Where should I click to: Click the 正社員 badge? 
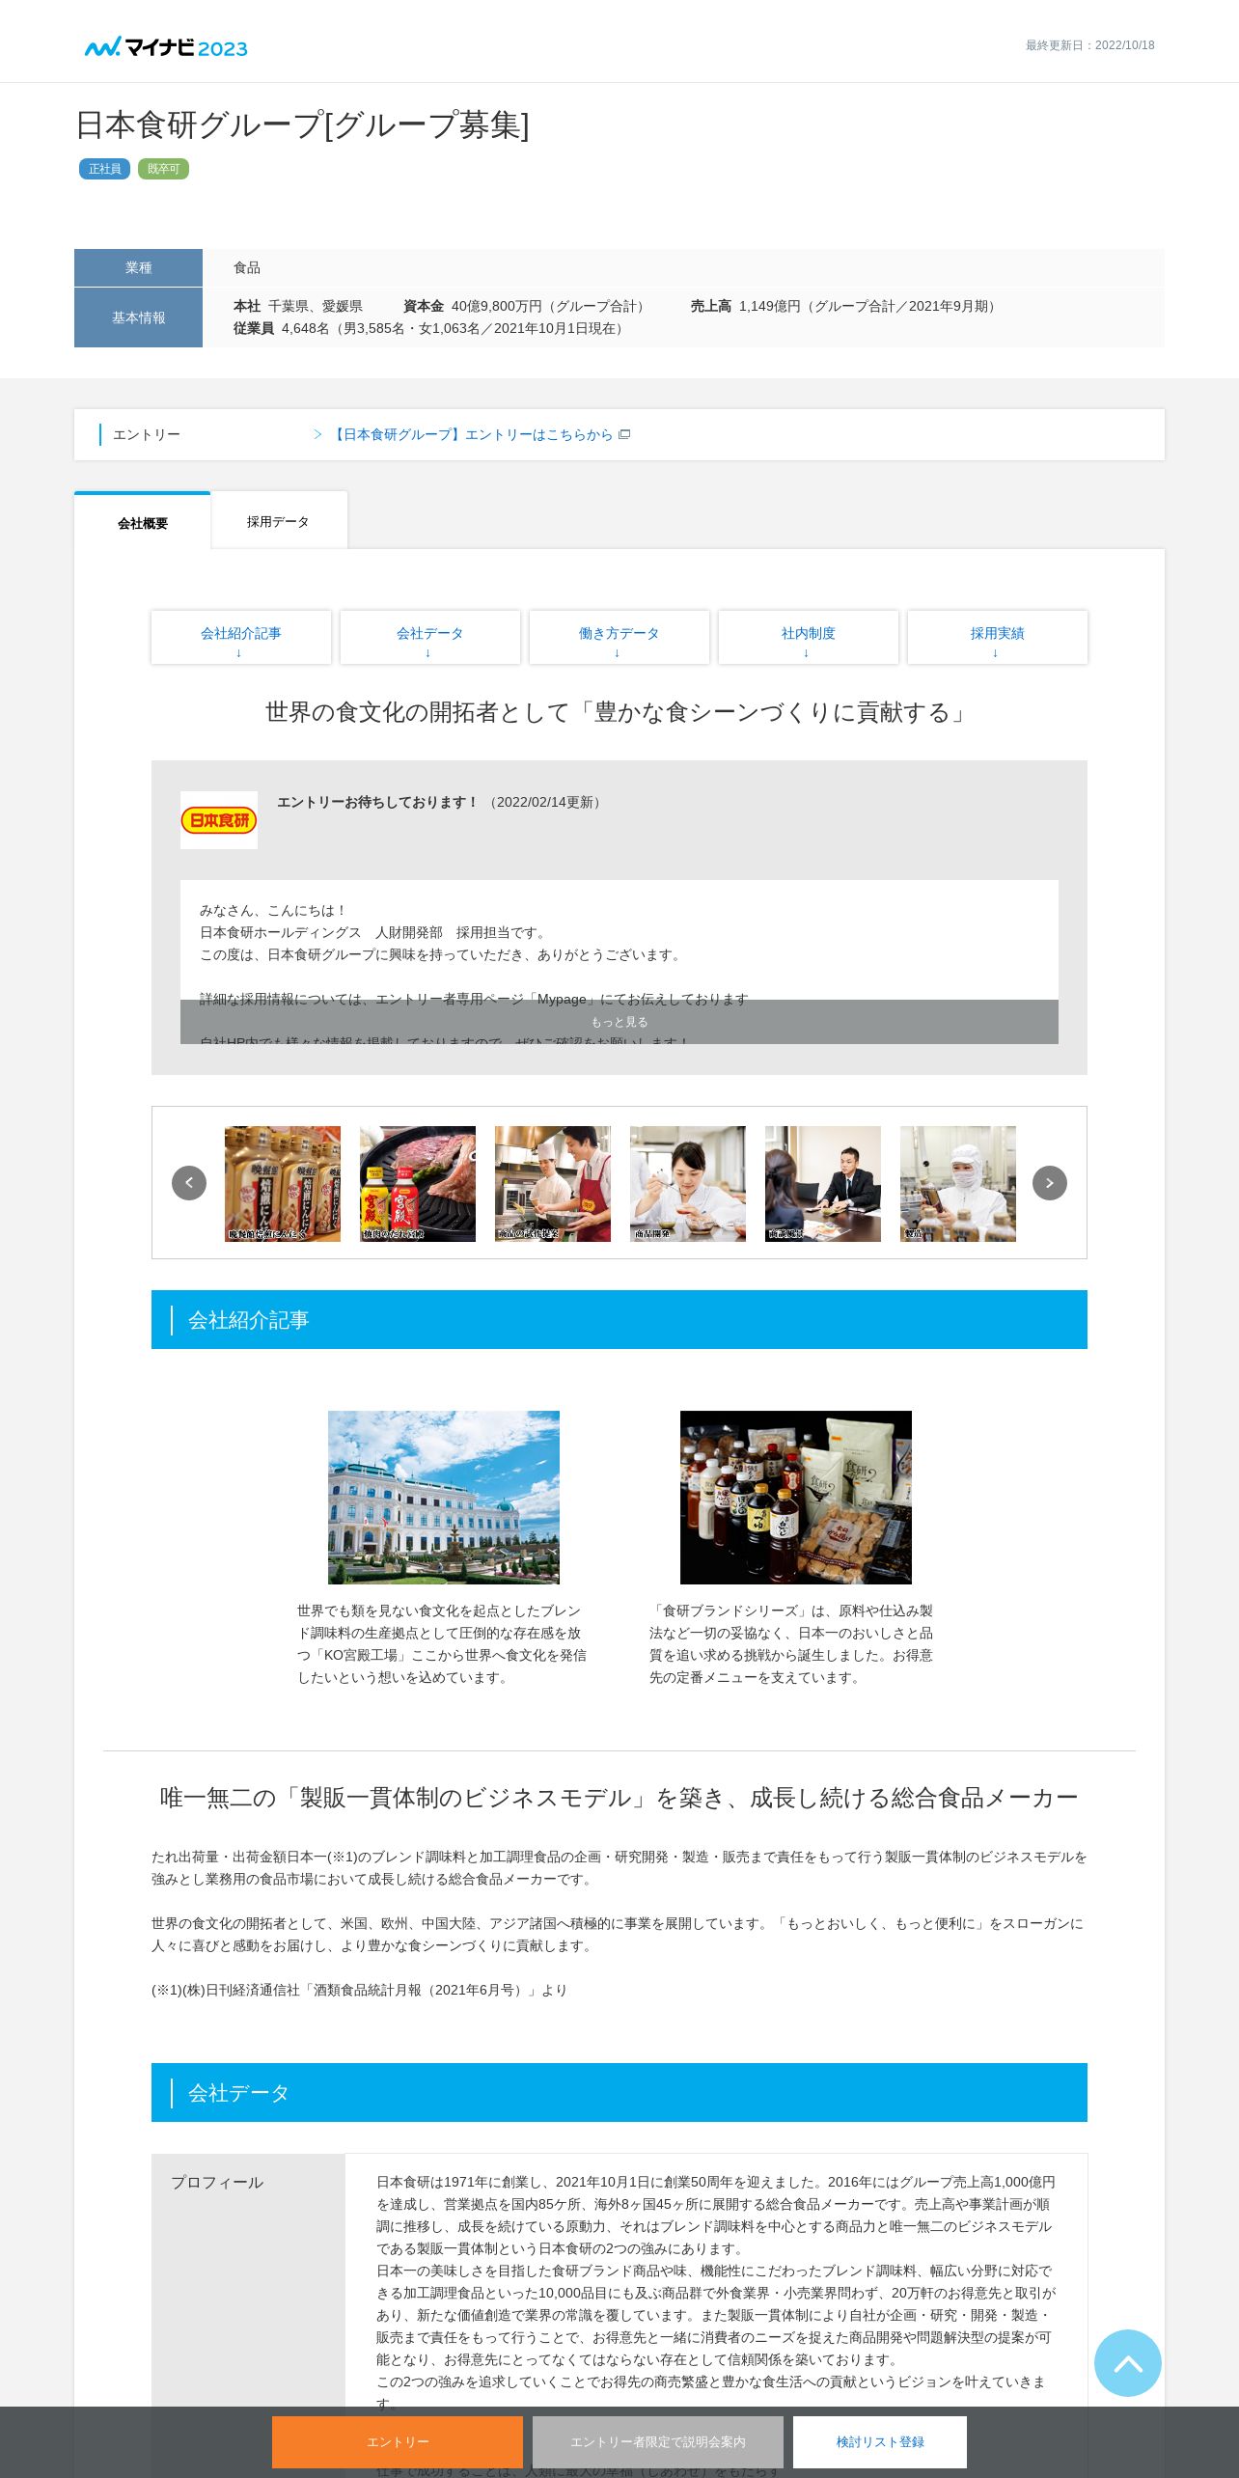coord(104,169)
